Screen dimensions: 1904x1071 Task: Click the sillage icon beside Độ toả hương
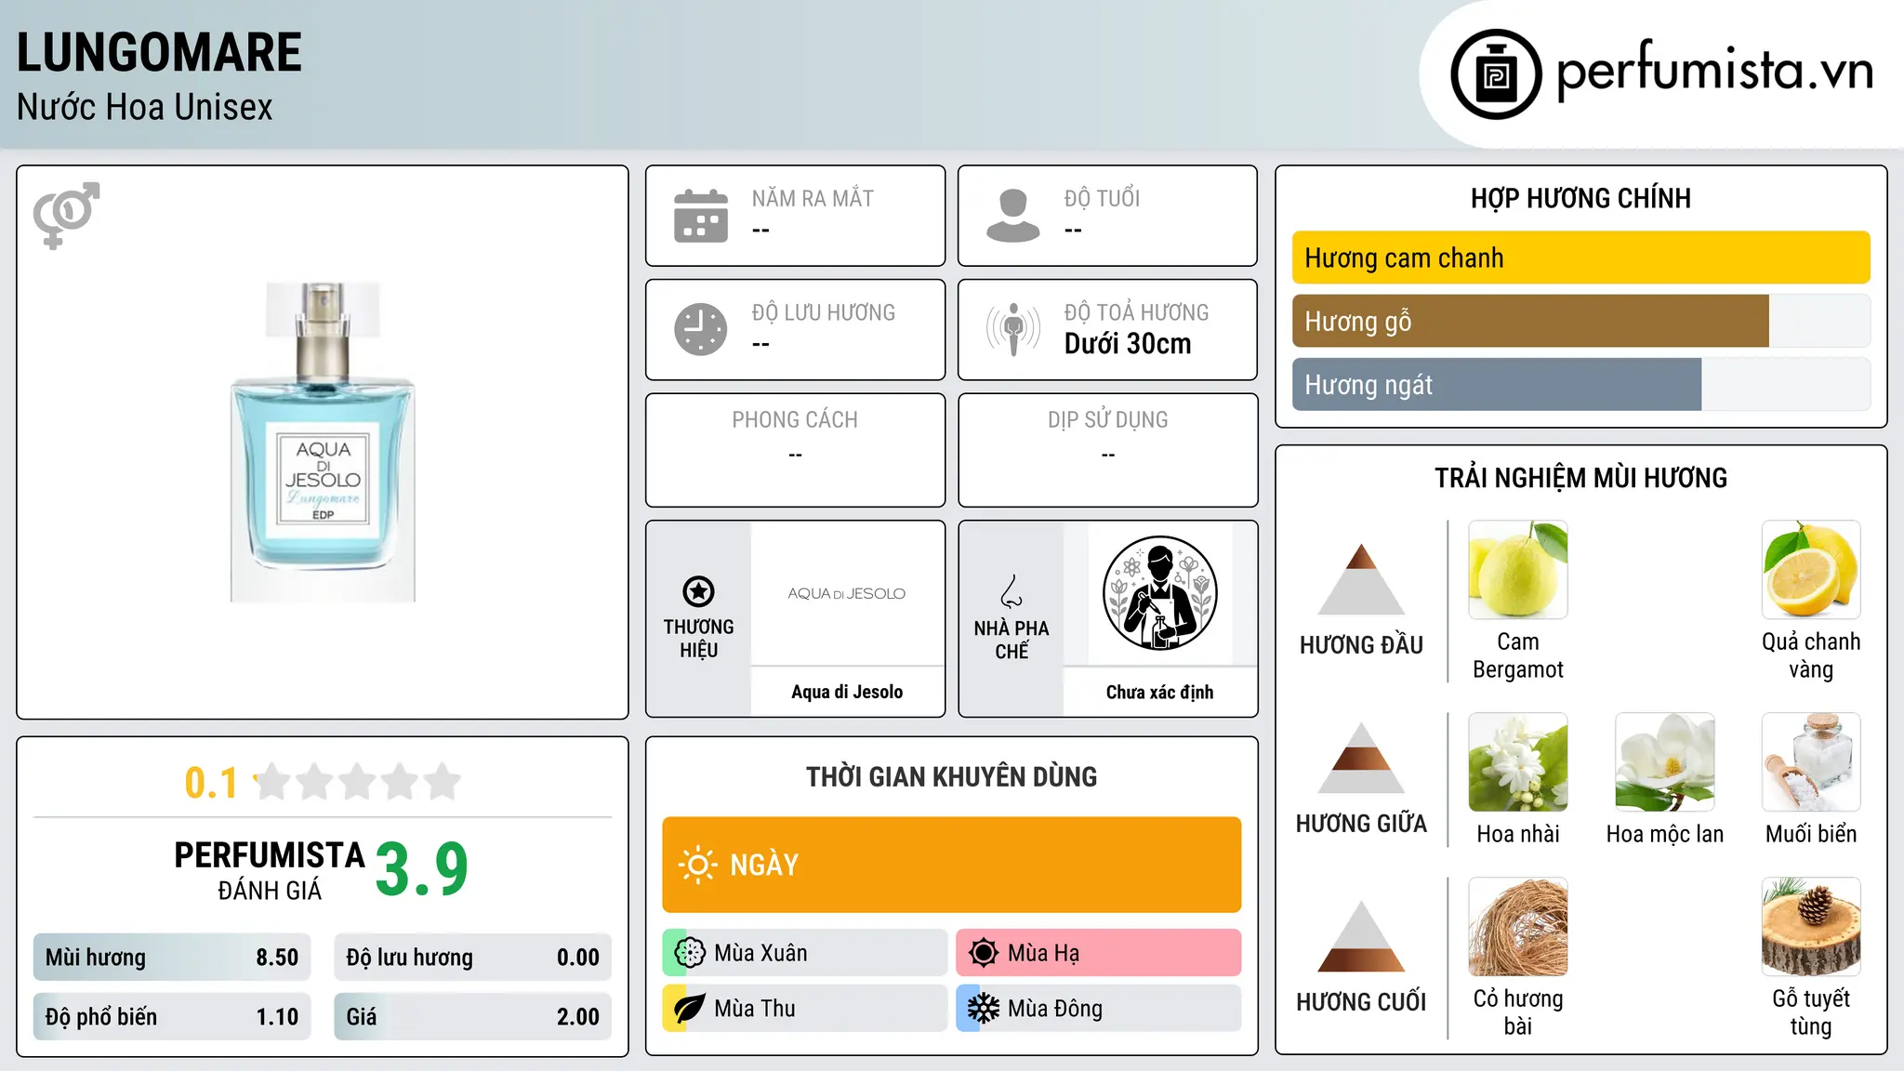click(1012, 329)
